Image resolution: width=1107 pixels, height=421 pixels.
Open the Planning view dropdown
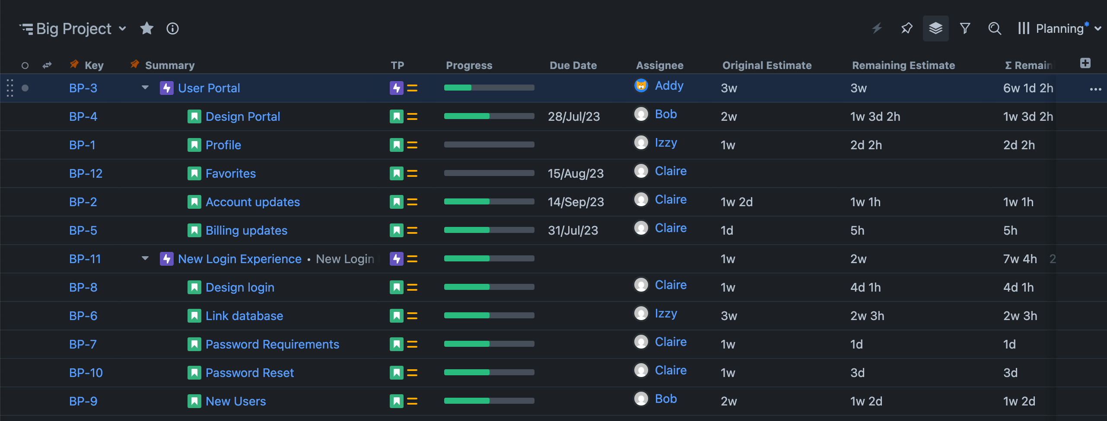click(x=1098, y=28)
